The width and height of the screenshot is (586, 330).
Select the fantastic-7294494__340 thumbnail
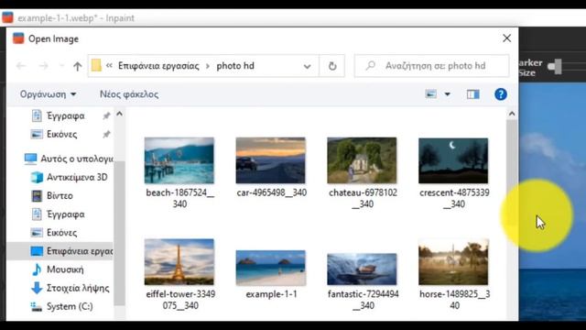(x=362, y=269)
